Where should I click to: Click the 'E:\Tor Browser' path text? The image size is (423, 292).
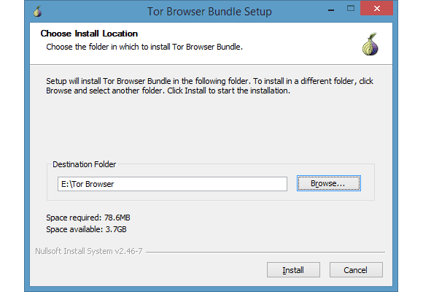(88, 184)
